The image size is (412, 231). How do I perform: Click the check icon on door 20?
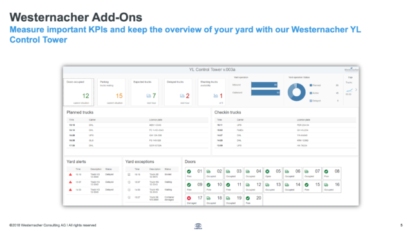coord(248,198)
